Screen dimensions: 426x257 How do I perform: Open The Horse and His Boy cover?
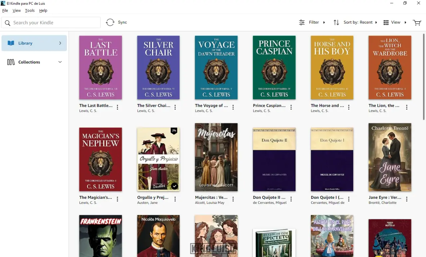point(332,67)
